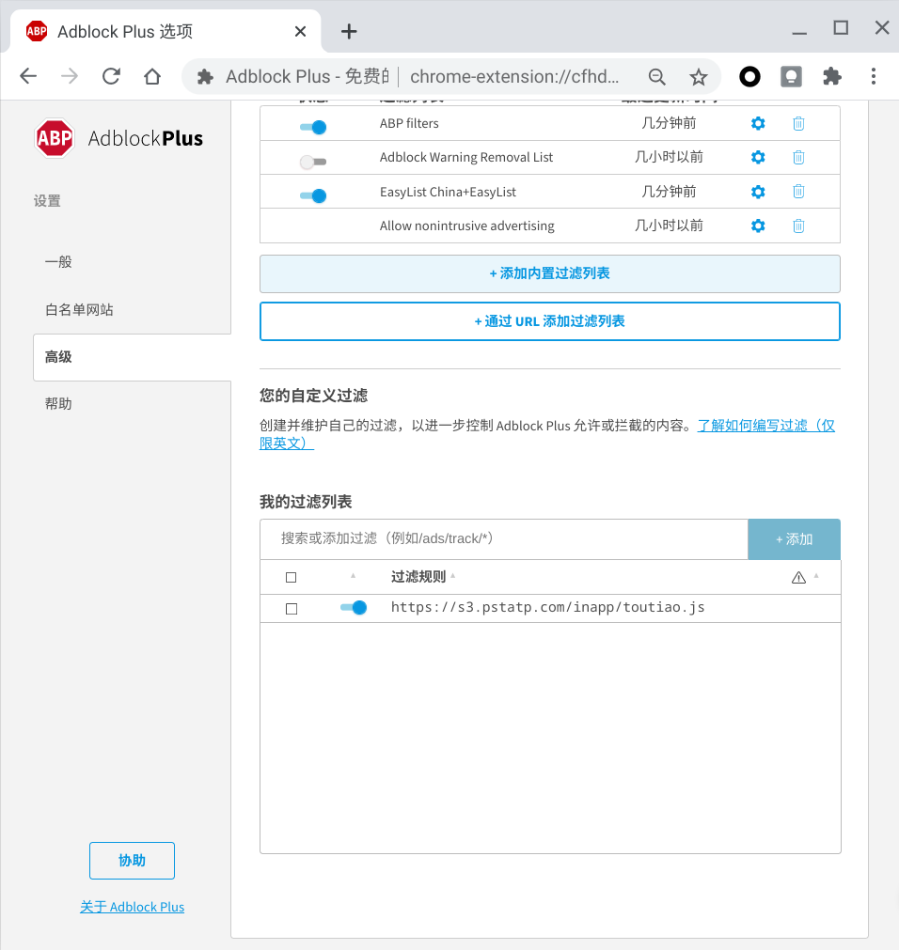
Task: Delete Allow nonintrusive advertising list
Action: point(798,226)
